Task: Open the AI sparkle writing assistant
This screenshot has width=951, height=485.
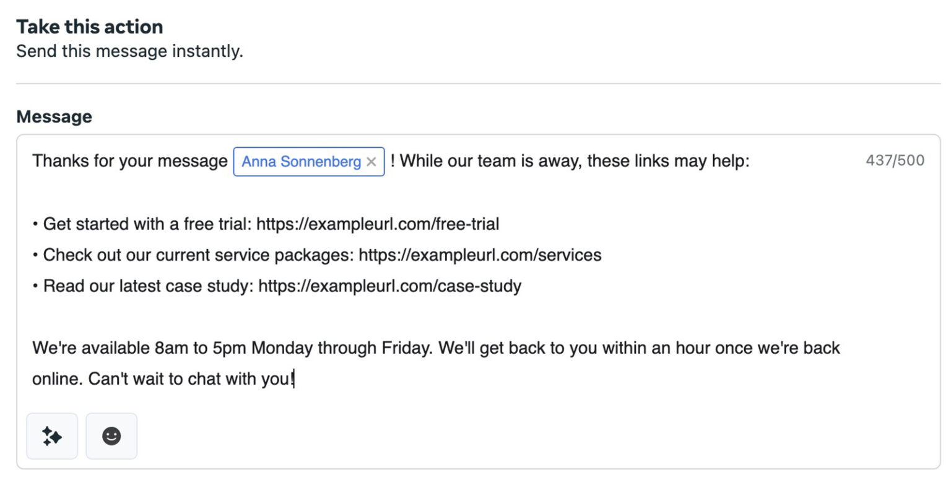Action: pyautogui.click(x=52, y=436)
